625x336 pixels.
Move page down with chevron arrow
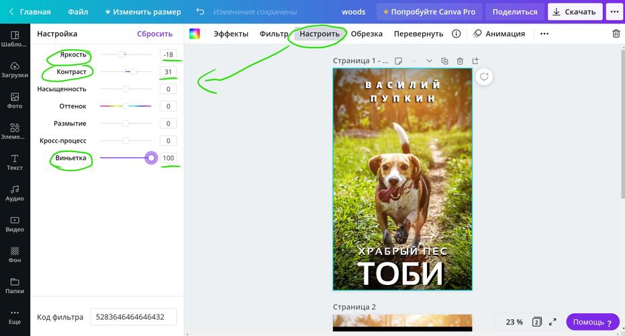(429, 61)
